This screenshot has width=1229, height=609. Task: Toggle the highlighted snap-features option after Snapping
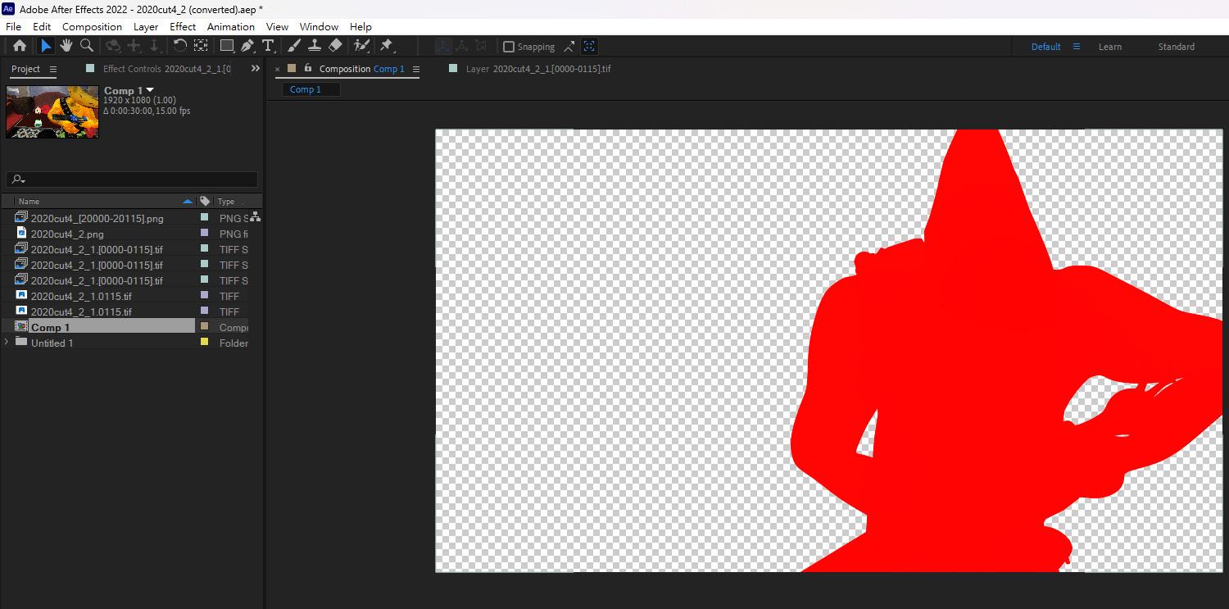[x=589, y=47]
